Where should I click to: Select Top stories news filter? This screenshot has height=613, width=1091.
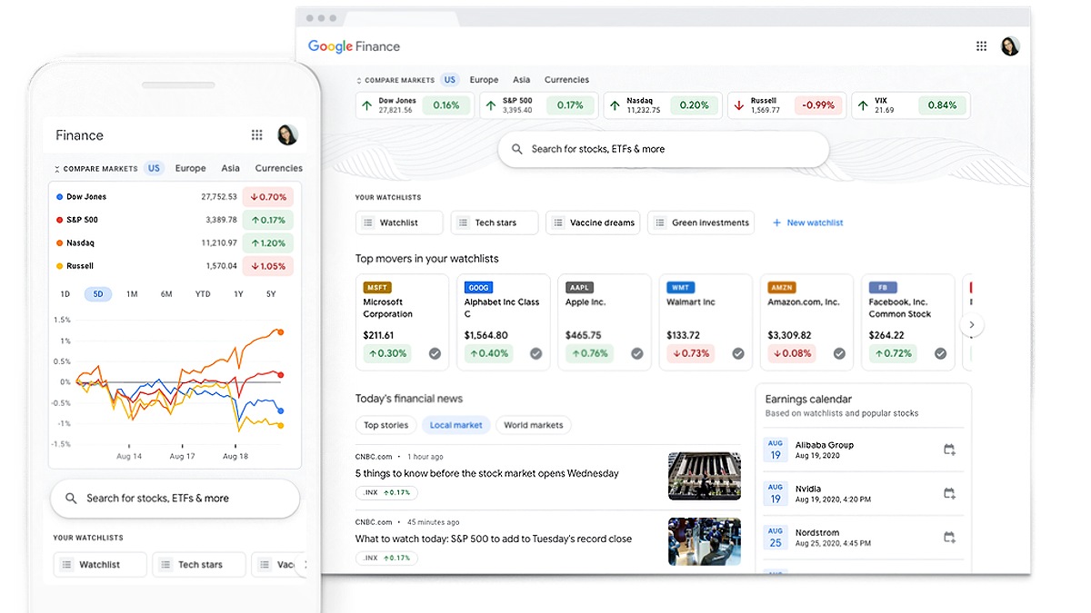point(386,425)
